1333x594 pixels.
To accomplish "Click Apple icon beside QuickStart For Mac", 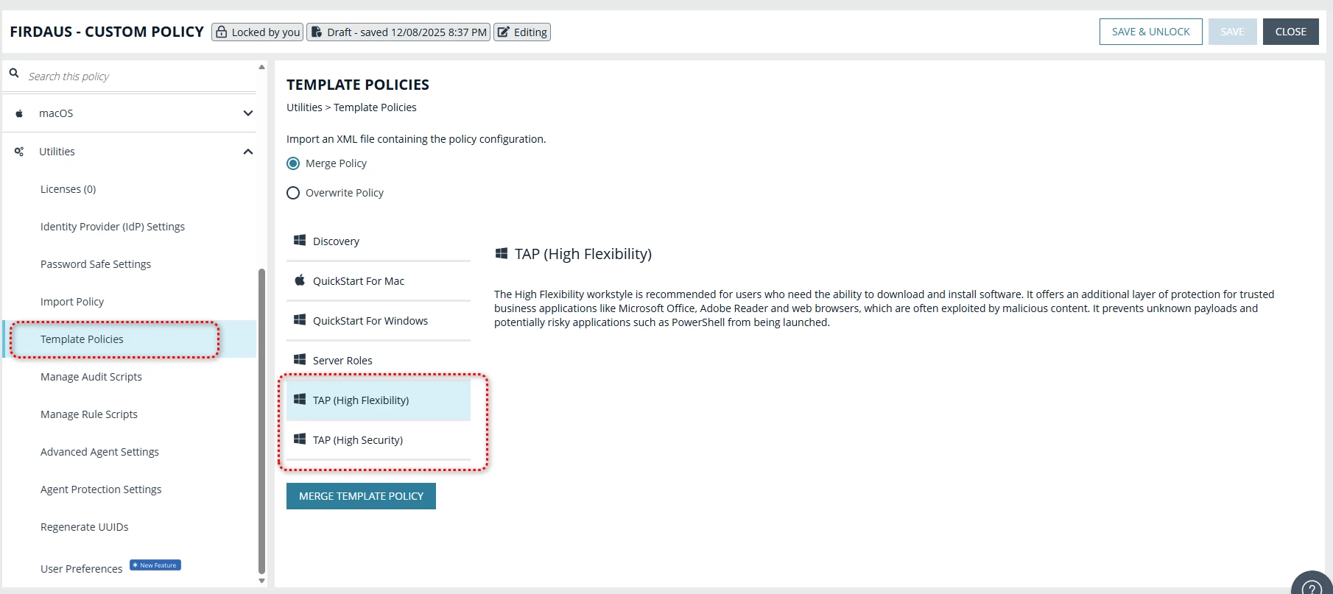I will pos(300,280).
